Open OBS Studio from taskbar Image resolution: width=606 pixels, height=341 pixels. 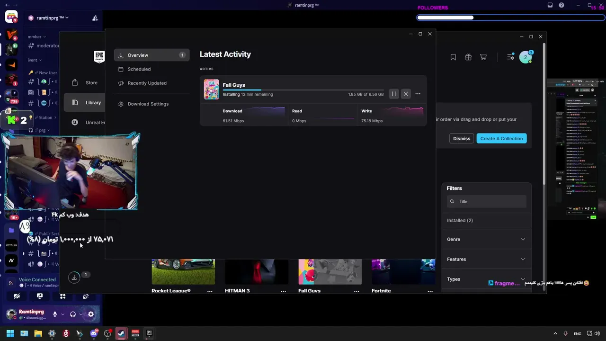pyautogui.click(x=108, y=333)
